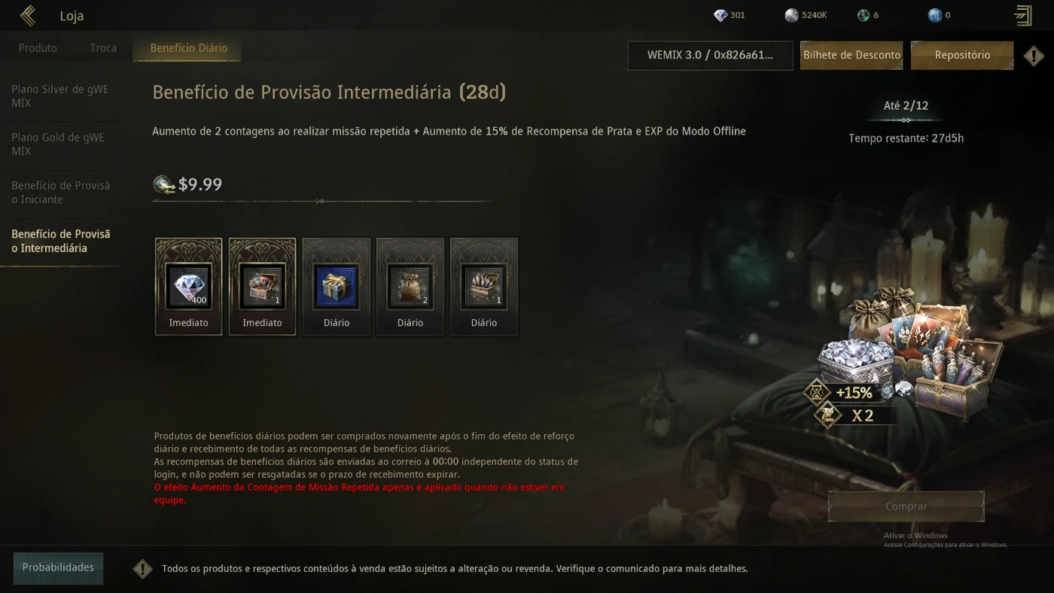Go back using the arrow icon beside Loja
This screenshot has height=593, width=1054.
[28, 15]
